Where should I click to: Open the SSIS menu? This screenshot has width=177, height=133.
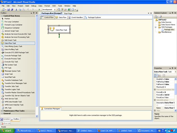(54, 6)
